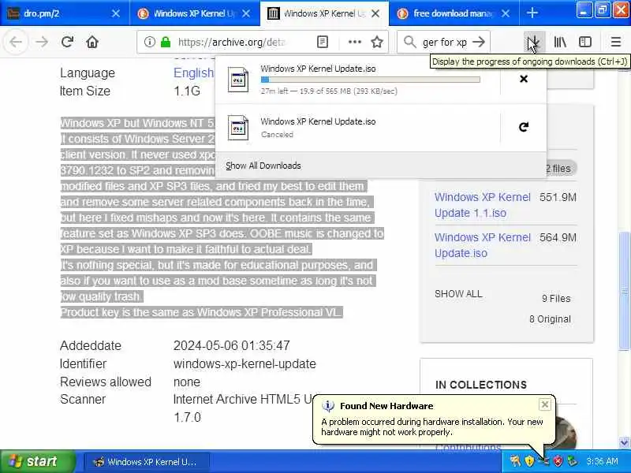Image resolution: width=631 pixels, height=473 pixels.
Task: Click the red shield tray icon
Action: [558, 461]
